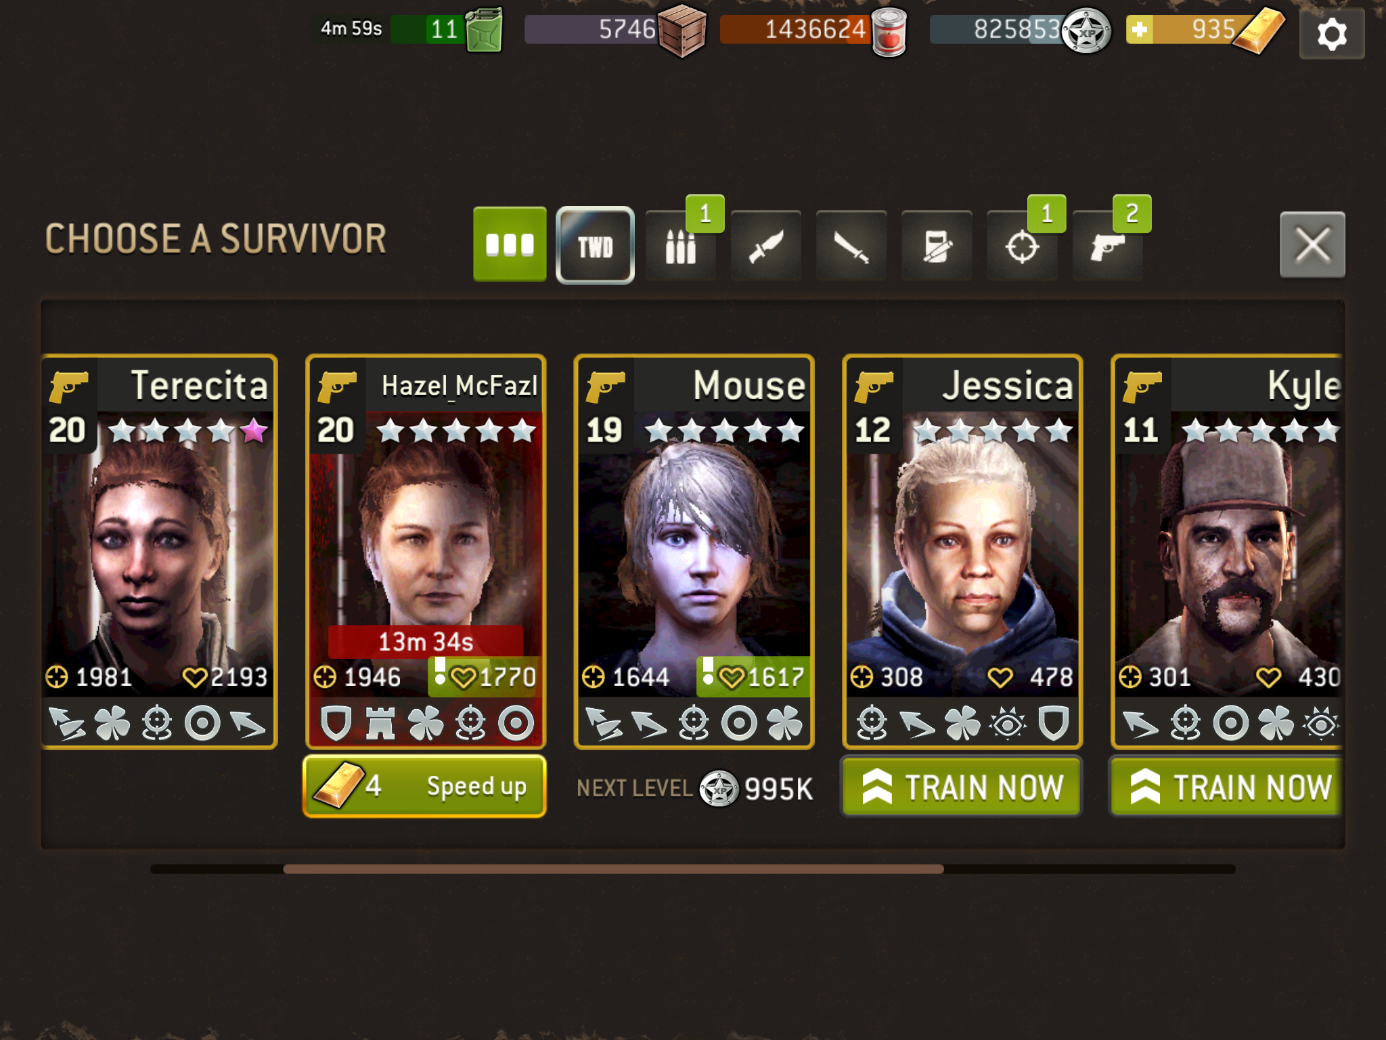The width and height of the screenshot is (1386, 1040).
Task: Filter survivors by the revolver class
Action: tap(1107, 246)
